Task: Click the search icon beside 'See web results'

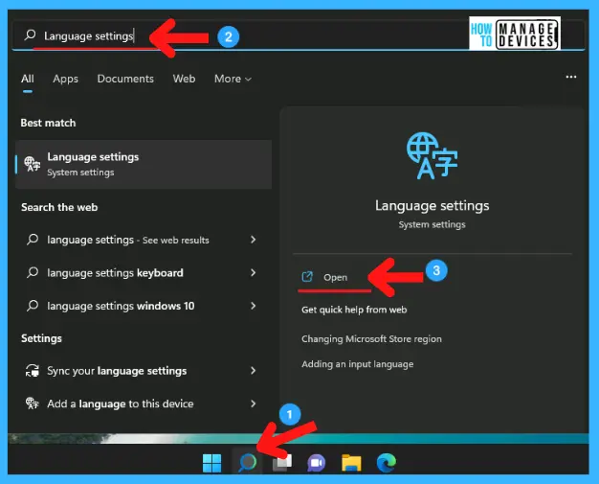Action: tap(33, 240)
